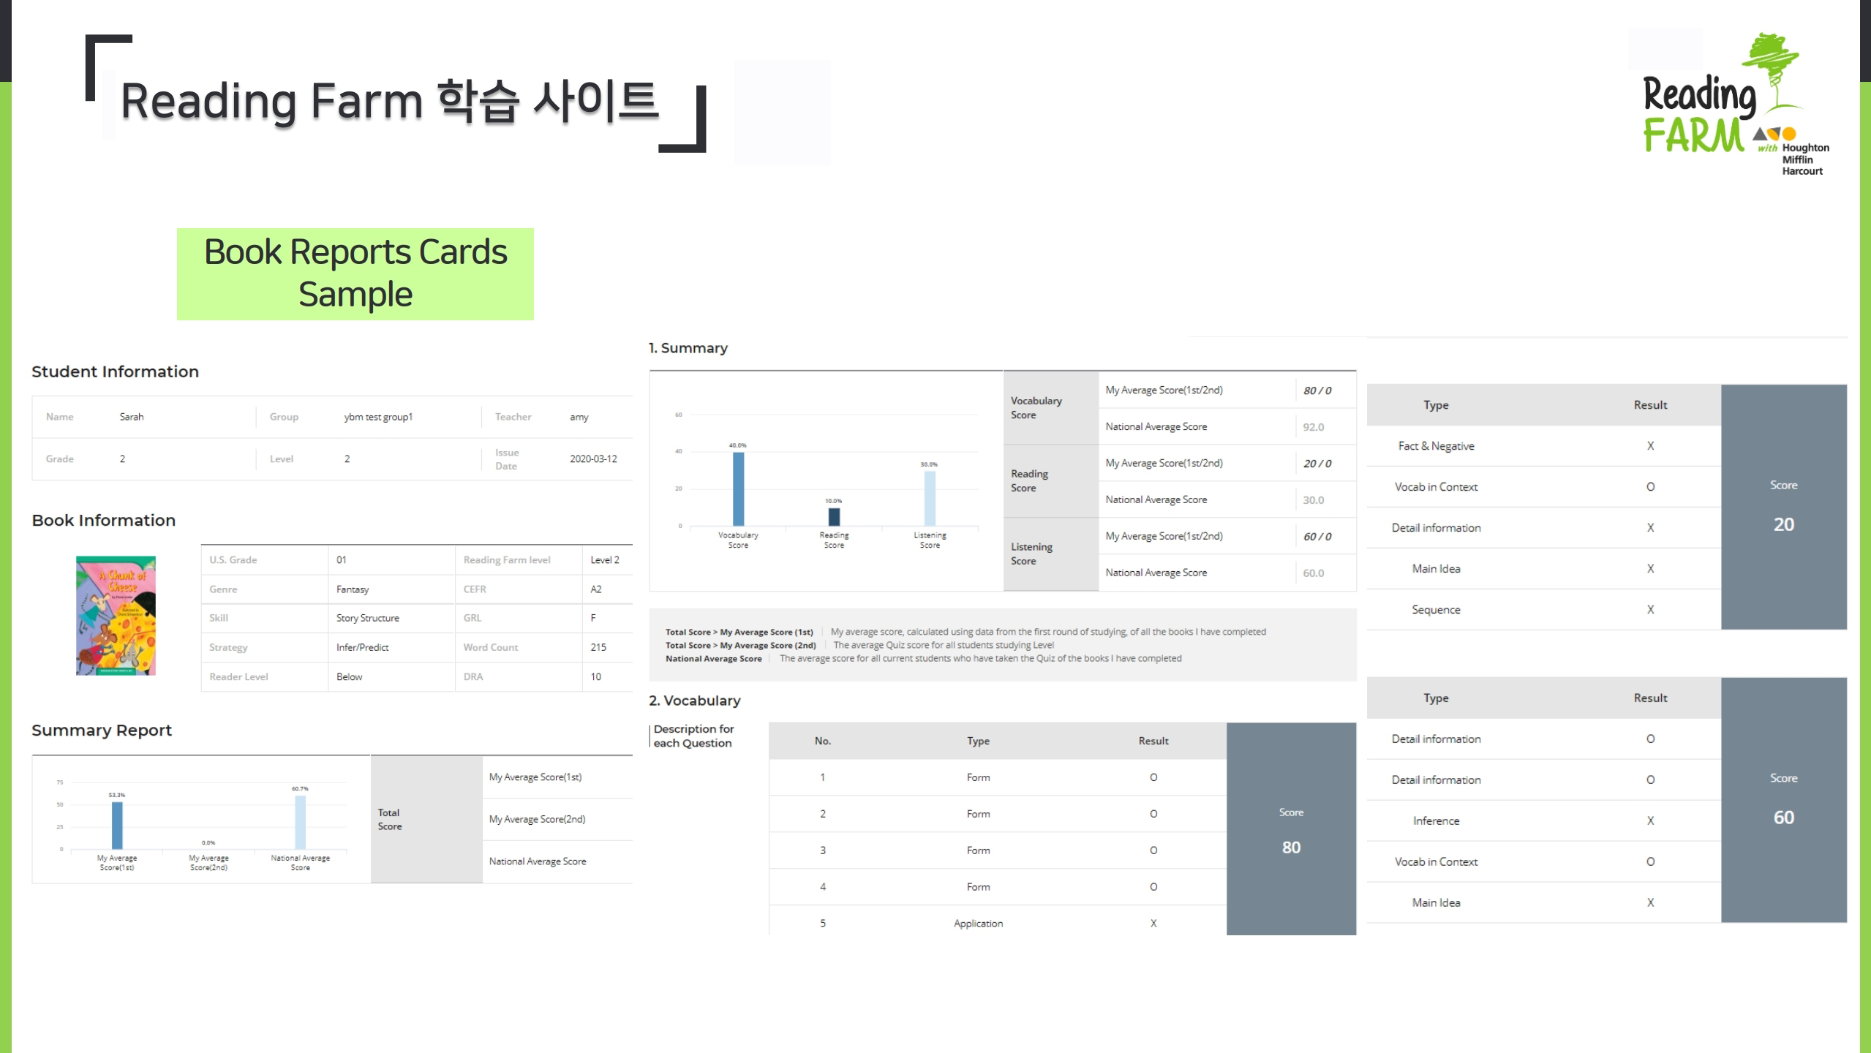Click the Book Reports Cards Sample banner

click(355, 273)
